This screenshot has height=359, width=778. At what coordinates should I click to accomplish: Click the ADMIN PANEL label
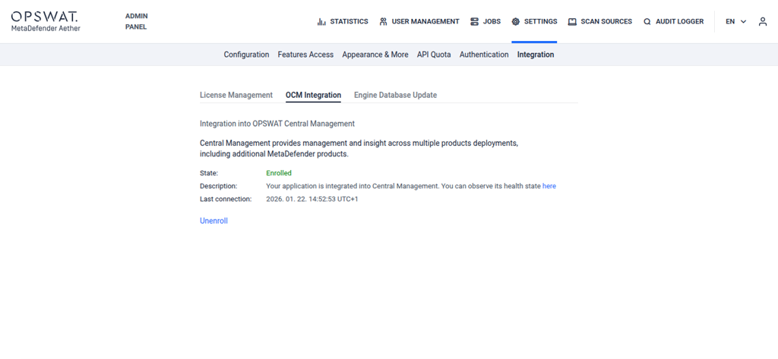137,21
